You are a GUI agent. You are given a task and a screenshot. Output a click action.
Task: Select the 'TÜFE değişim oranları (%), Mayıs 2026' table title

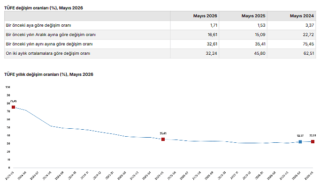(x=44, y=8)
